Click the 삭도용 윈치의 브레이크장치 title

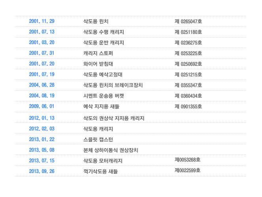tap(113, 85)
